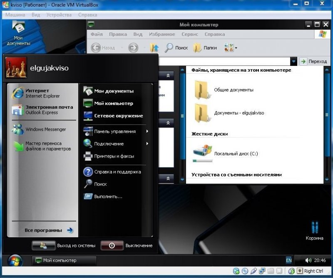This screenshot has width=333, height=278.
Task: Open the Корзина recycle bin icon
Action: [315, 231]
